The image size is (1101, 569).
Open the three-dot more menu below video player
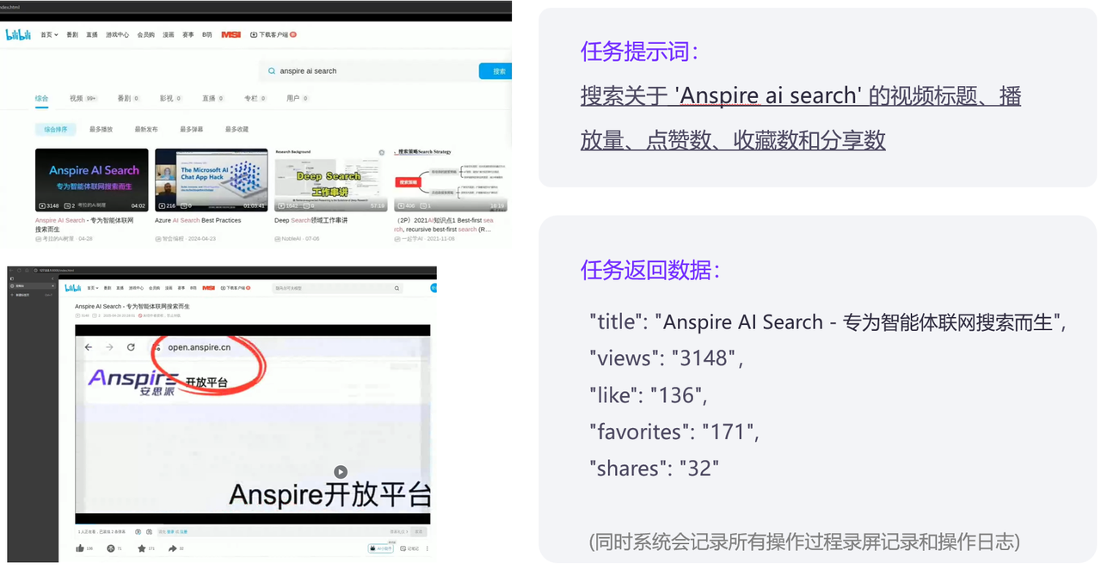pos(427,548)
